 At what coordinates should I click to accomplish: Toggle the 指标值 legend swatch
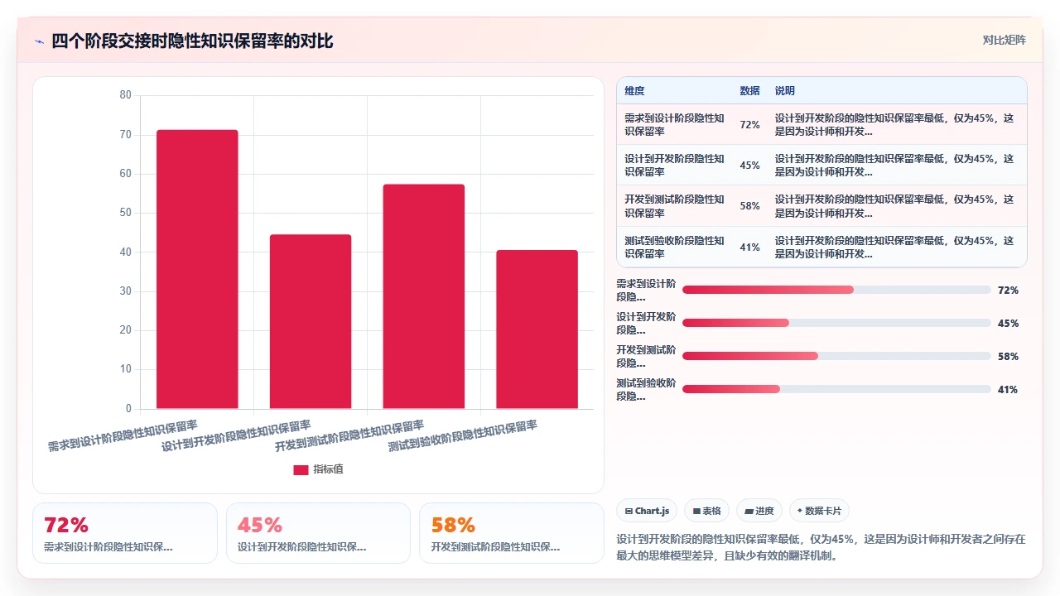[x=301, y=469]
